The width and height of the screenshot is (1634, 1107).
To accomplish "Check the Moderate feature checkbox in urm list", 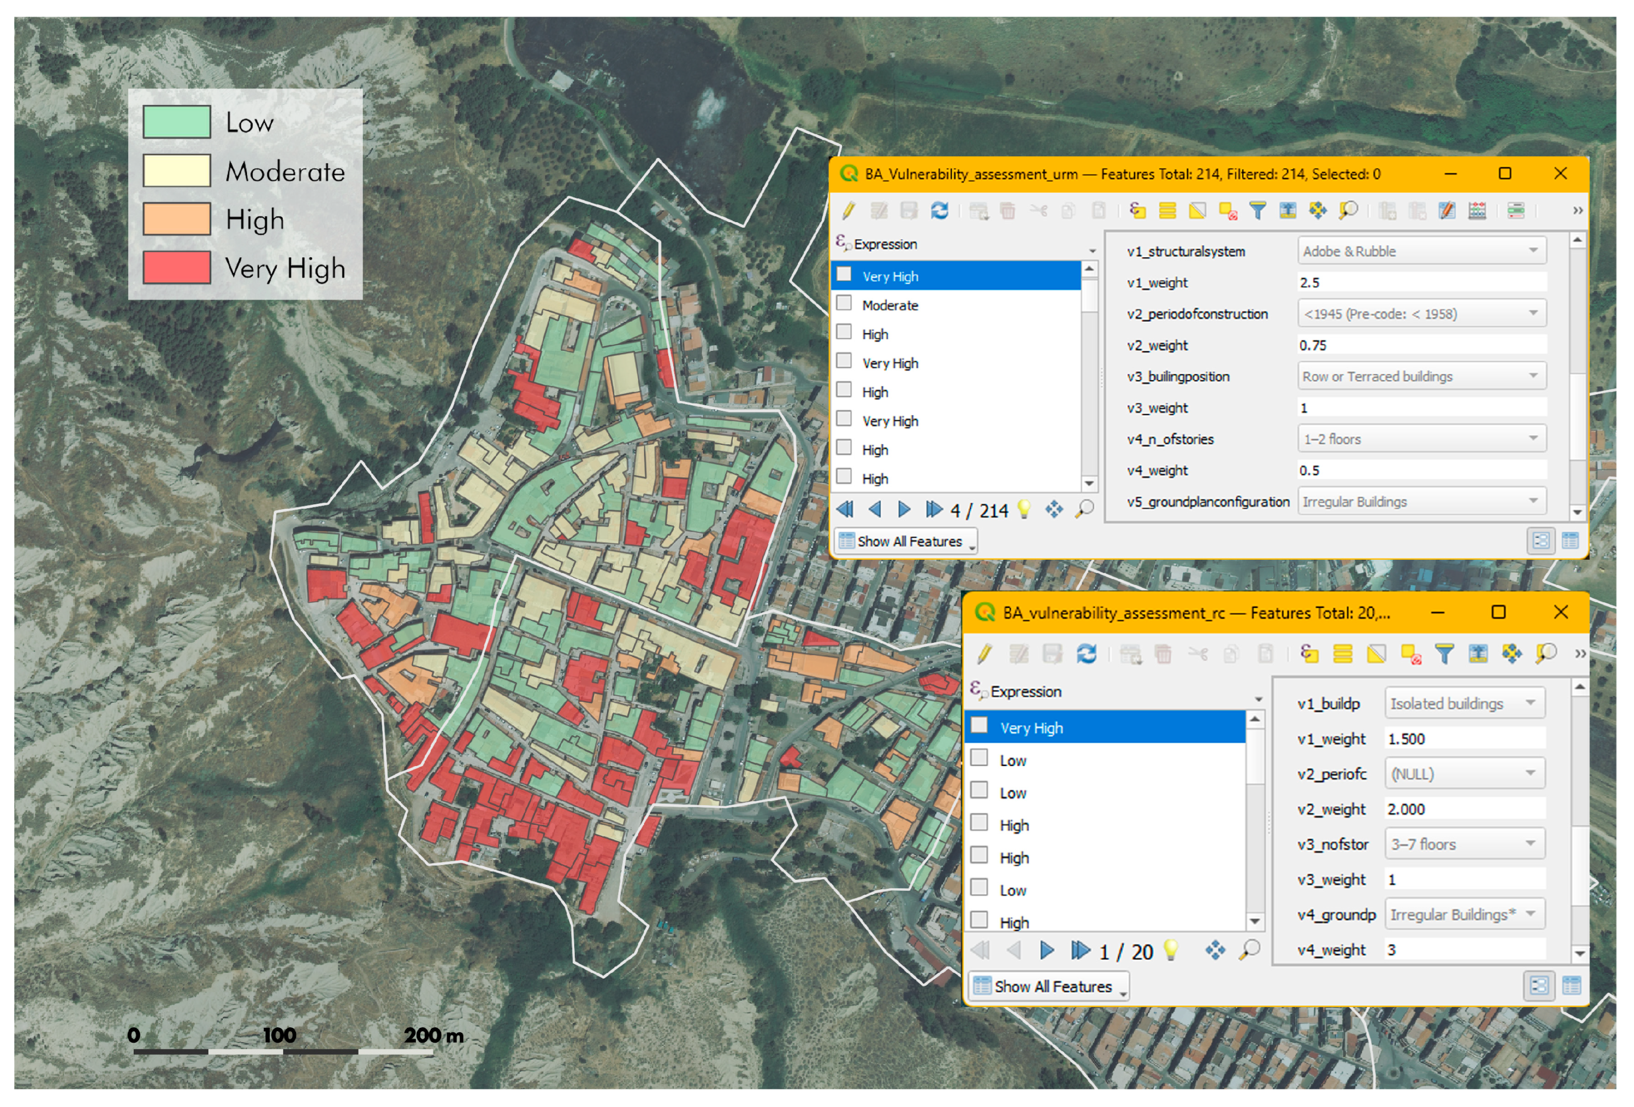I will 844,304.
